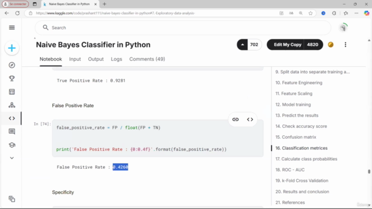Open the trophy Competitions icon
The image size is (372, 209).
[12, 78]
